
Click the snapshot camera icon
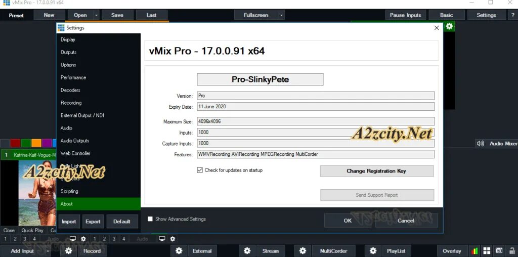[499, 251]
